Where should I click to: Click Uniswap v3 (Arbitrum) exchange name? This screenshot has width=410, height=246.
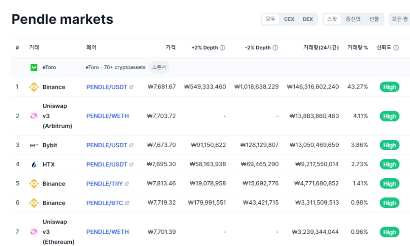[x=57, y=116]
